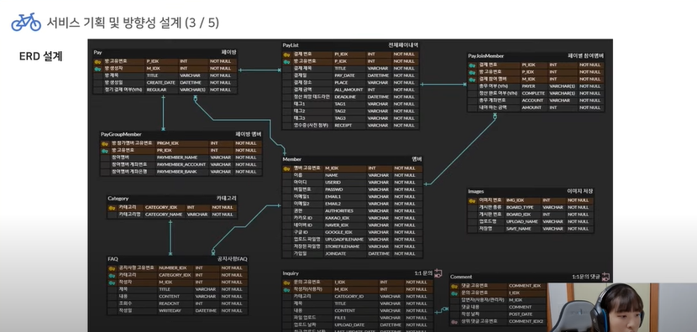This screenshot has height=332, width=697.
Task: Select the PayGroupMember table header
Action: (x=181, y=134)
